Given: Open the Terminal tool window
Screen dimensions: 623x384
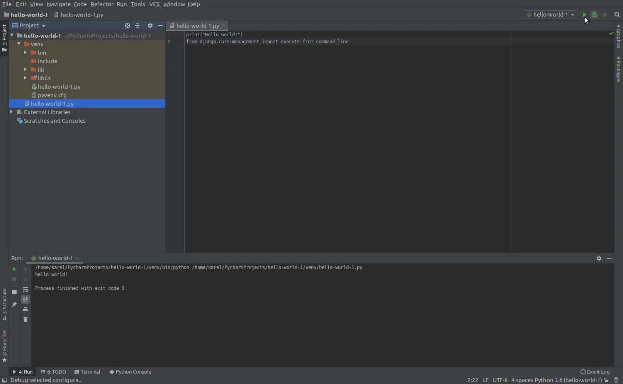Looking at the screenshot, I should coord(87,372).
